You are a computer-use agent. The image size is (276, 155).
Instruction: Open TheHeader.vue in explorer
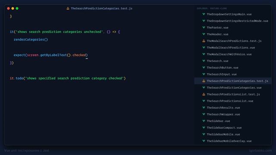click(x=217, y=34)
